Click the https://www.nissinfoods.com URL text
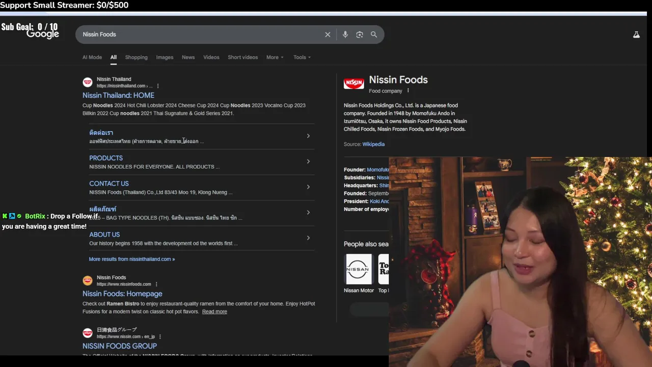Screen dimensions: 652x367 coord(124,284)
